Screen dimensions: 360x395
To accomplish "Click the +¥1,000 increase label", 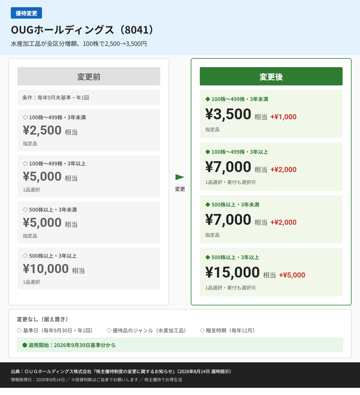I will pyautogui.click(x=283, y=117).
